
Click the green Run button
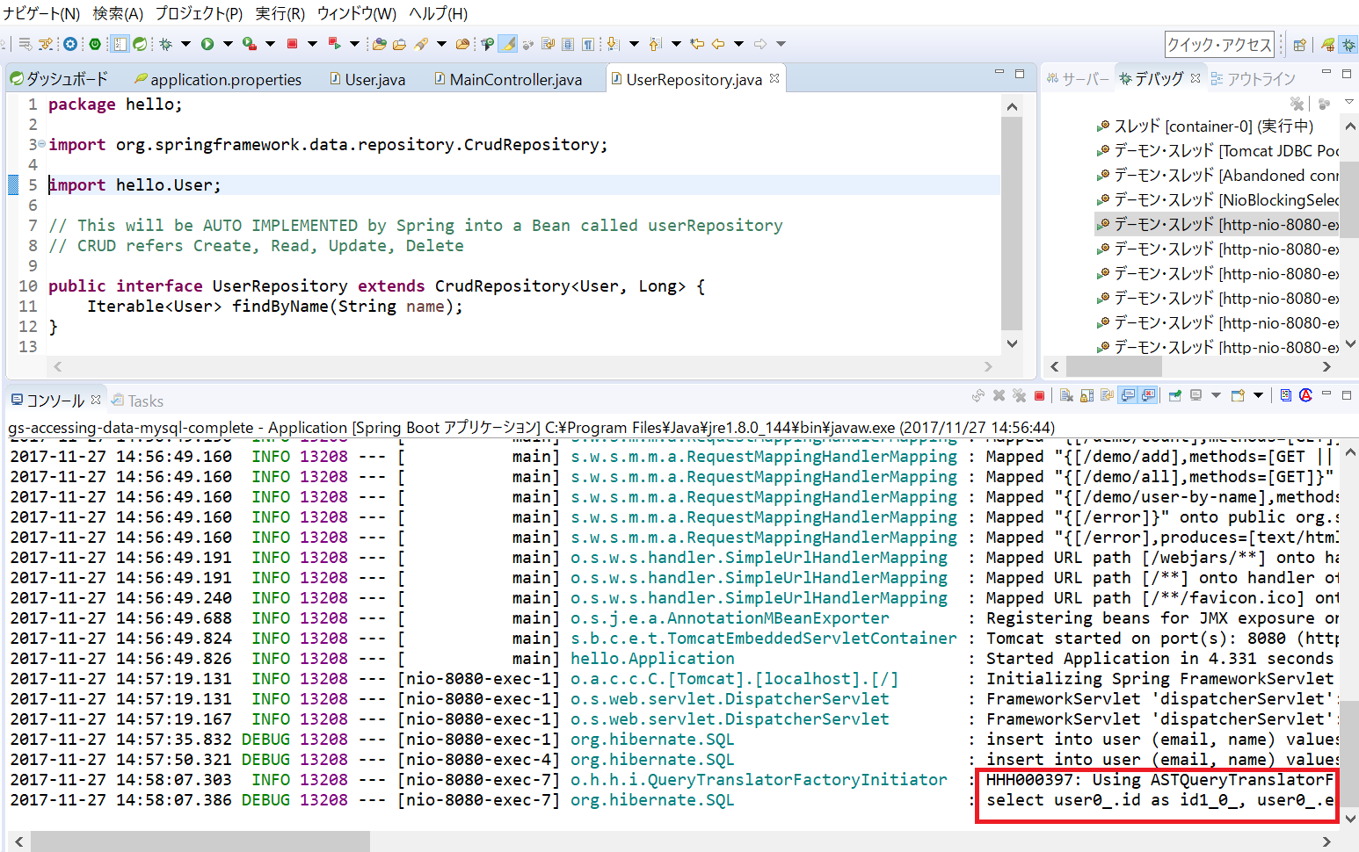(x=207, y=44)
